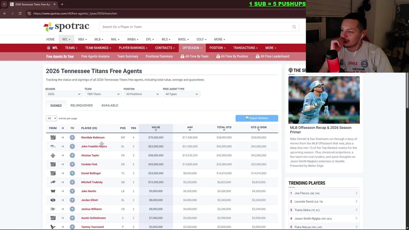Screen dimensions: 409x230
Task: Open the Season 2026 dropdown
Action: pyautogui.click(x=64, y=94)
